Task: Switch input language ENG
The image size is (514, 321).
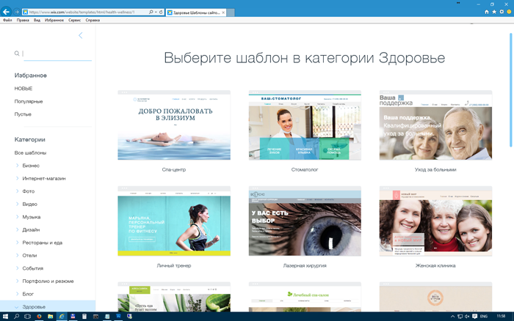Action: point(484,317)
